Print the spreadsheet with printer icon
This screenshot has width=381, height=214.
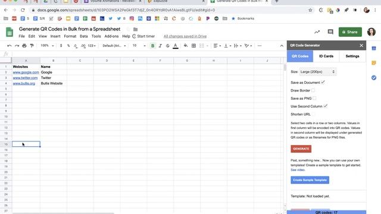pos(24,46)
